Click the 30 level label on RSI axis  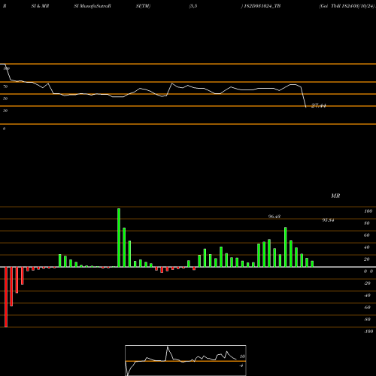(x=5, y=111)
